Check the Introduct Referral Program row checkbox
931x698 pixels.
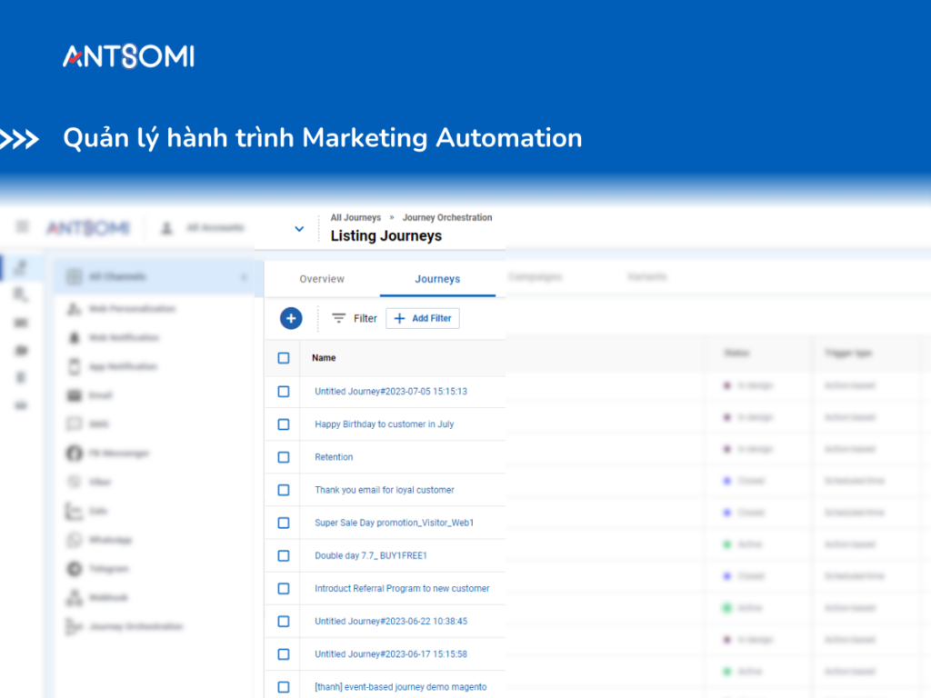pos(284,589)
